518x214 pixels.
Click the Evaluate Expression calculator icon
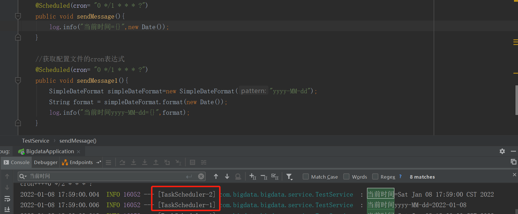pos(192,162)
